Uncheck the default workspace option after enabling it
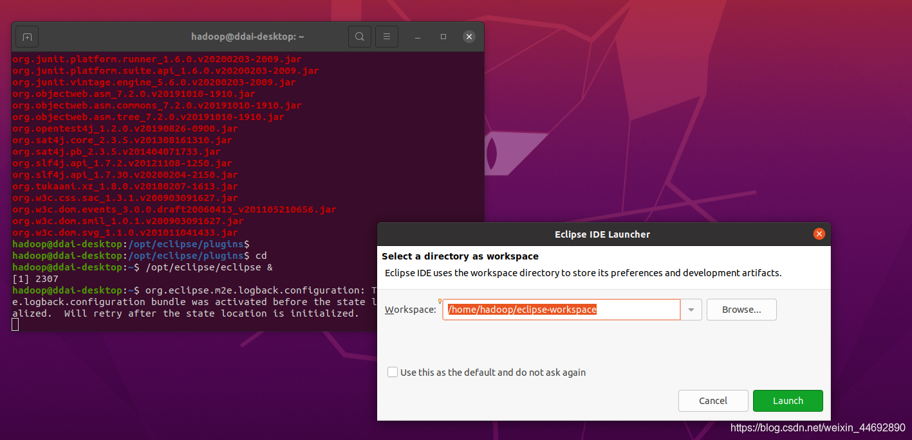 [x=393, y=372]
